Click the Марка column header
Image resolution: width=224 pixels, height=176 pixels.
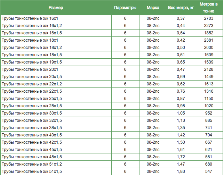(x=153, y=8)
